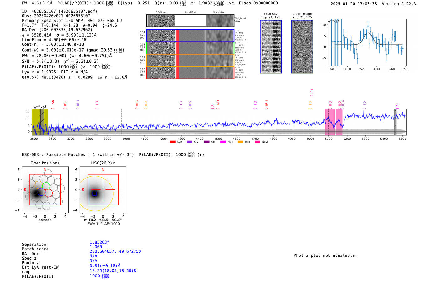Image resolution: width=438 pixels, height=298 pixels.
Task: Click the Hβ line marker above spectrum
Action: point(312,92)
